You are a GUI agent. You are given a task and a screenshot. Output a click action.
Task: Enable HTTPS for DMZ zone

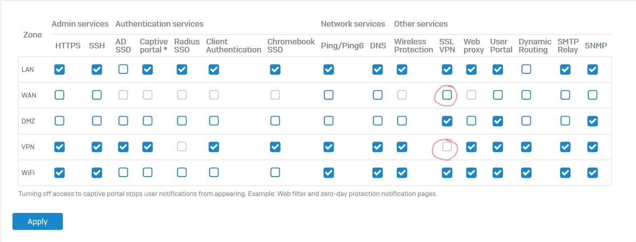pyautogui.click(x=59, y=121)
